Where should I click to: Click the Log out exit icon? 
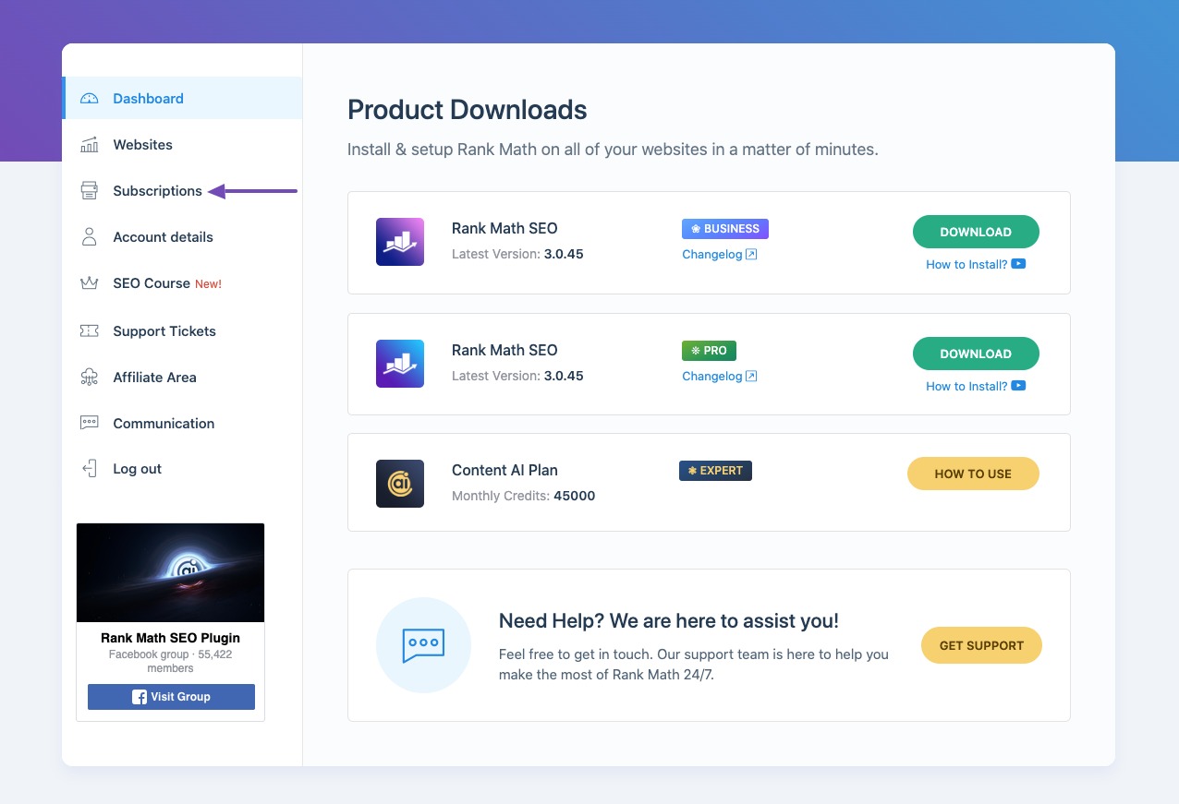(x=89, y=468)
